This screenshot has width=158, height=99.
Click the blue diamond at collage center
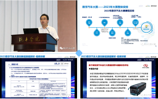(x=79, y=53)
